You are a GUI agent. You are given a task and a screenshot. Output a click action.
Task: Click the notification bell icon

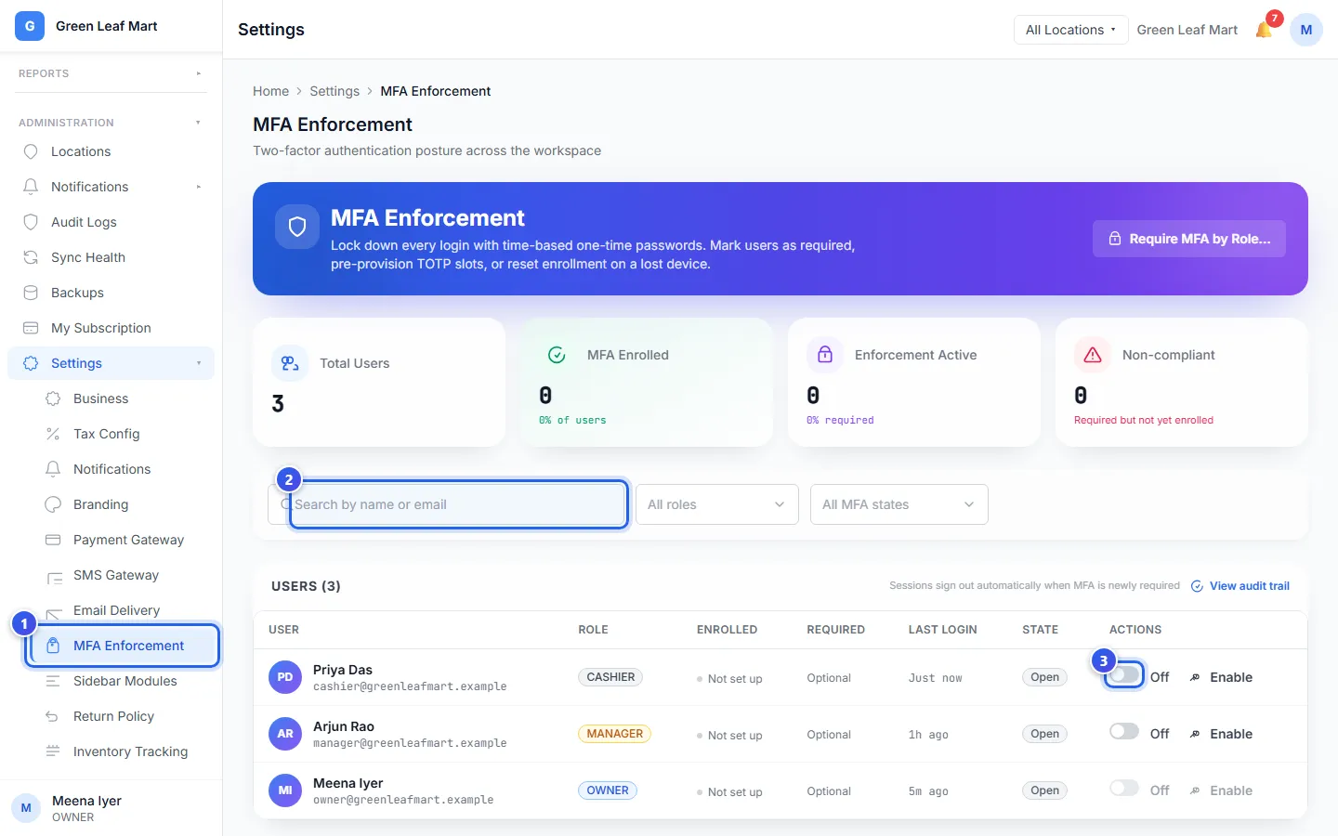click(1264, 30)
